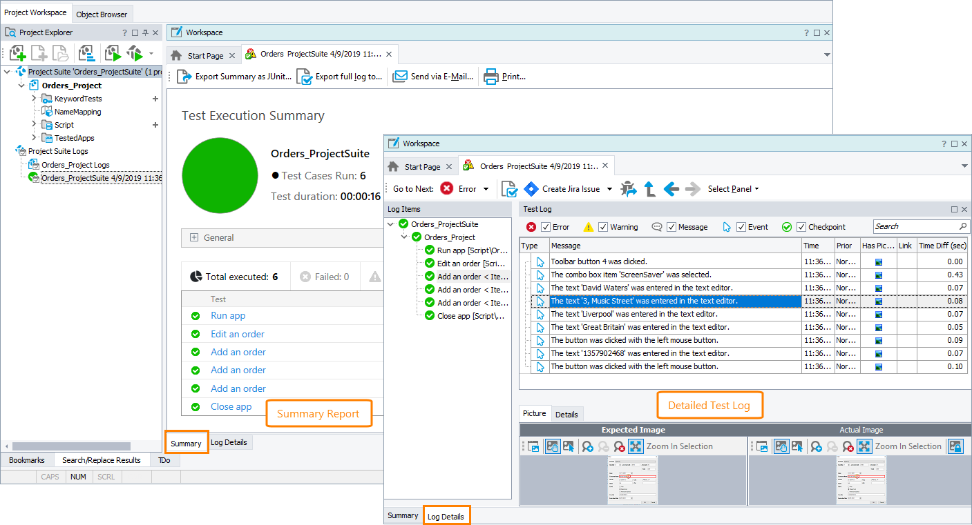Switch to Picture tab in log details
The width and height of the screenshot is (972, 525).
click(535, 413)
